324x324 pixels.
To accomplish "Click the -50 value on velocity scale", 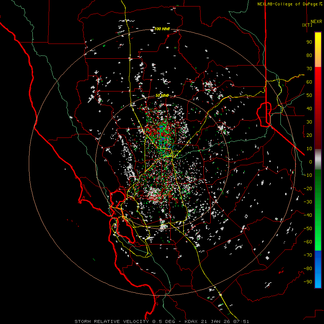I will (x=308, y=229).
